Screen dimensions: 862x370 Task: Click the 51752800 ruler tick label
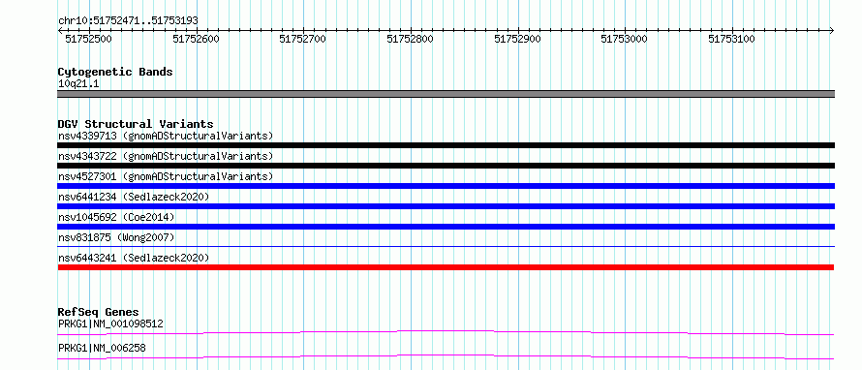[x=410, y=39]
